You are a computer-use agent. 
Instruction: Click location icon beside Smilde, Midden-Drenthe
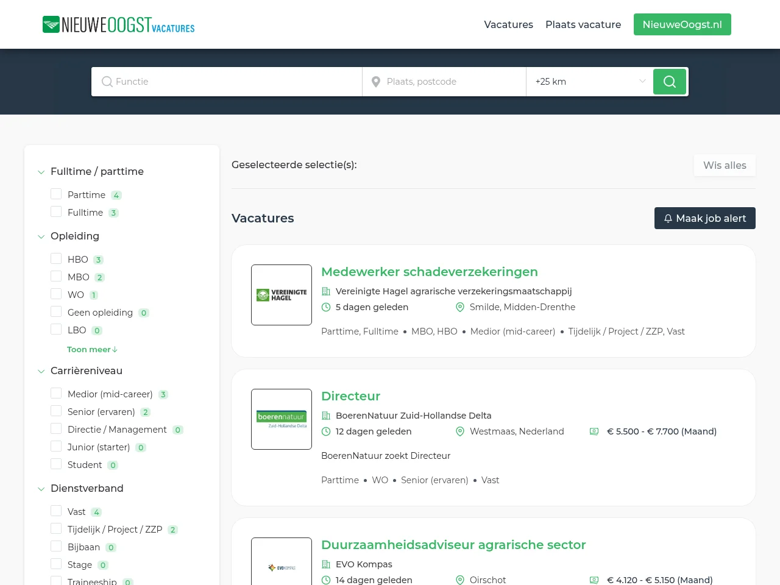[460, 307]
